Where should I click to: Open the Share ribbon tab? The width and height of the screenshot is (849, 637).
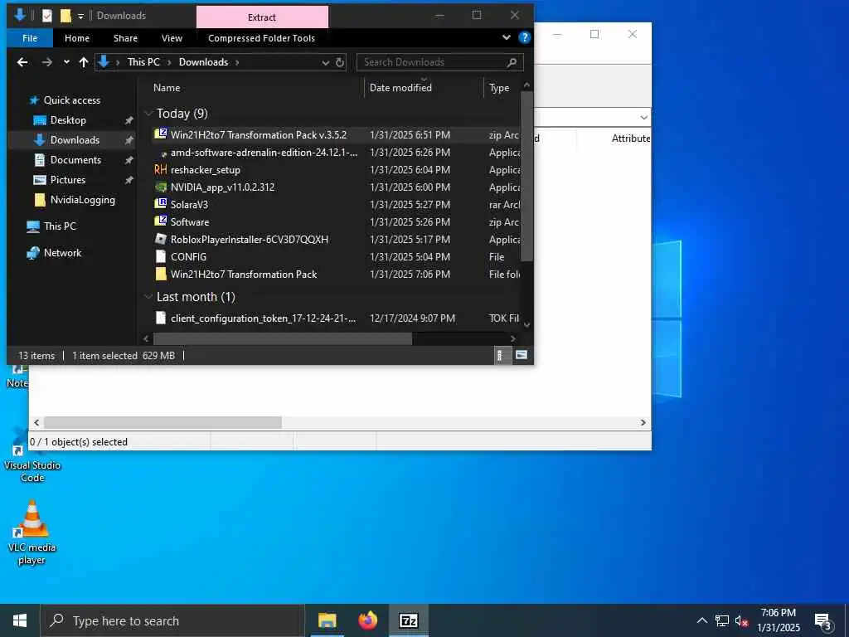[126, 38]
